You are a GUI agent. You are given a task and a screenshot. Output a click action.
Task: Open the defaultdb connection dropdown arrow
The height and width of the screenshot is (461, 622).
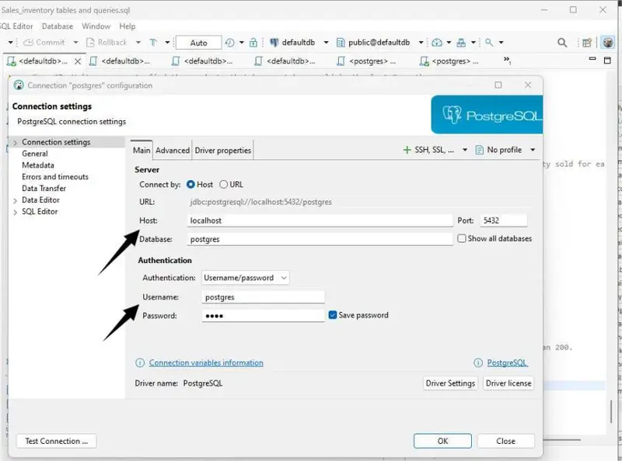pyautogui.click(x=326, y=43)
